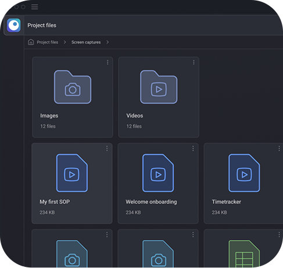Image resolution: width=283 pixels, height=268 pixels.
Task: Open options menu for Timetracker
Action: (x=279, y=148)
